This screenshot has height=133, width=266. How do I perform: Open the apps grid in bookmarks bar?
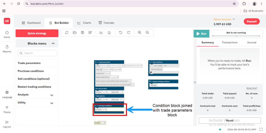[x=4, y=11]
